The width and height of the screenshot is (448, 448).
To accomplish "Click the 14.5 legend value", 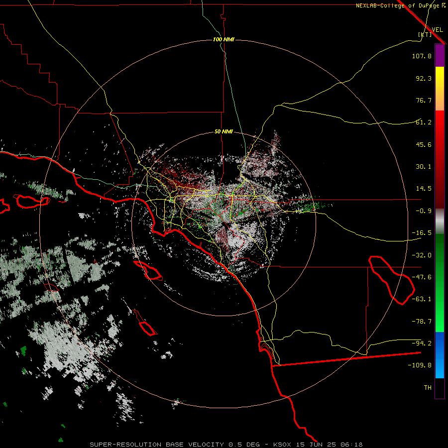I will pos(424,189).
